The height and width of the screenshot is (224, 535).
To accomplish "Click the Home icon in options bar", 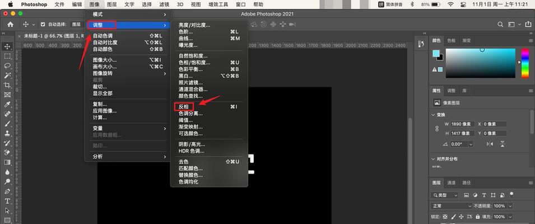I will pos(11,25).
